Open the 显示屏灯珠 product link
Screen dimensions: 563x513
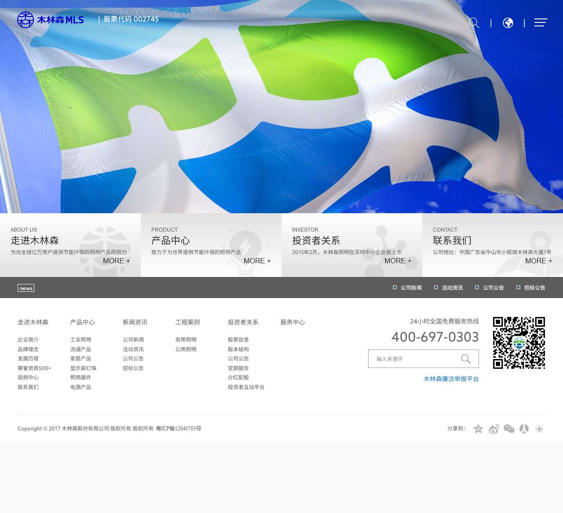point(84,368)
